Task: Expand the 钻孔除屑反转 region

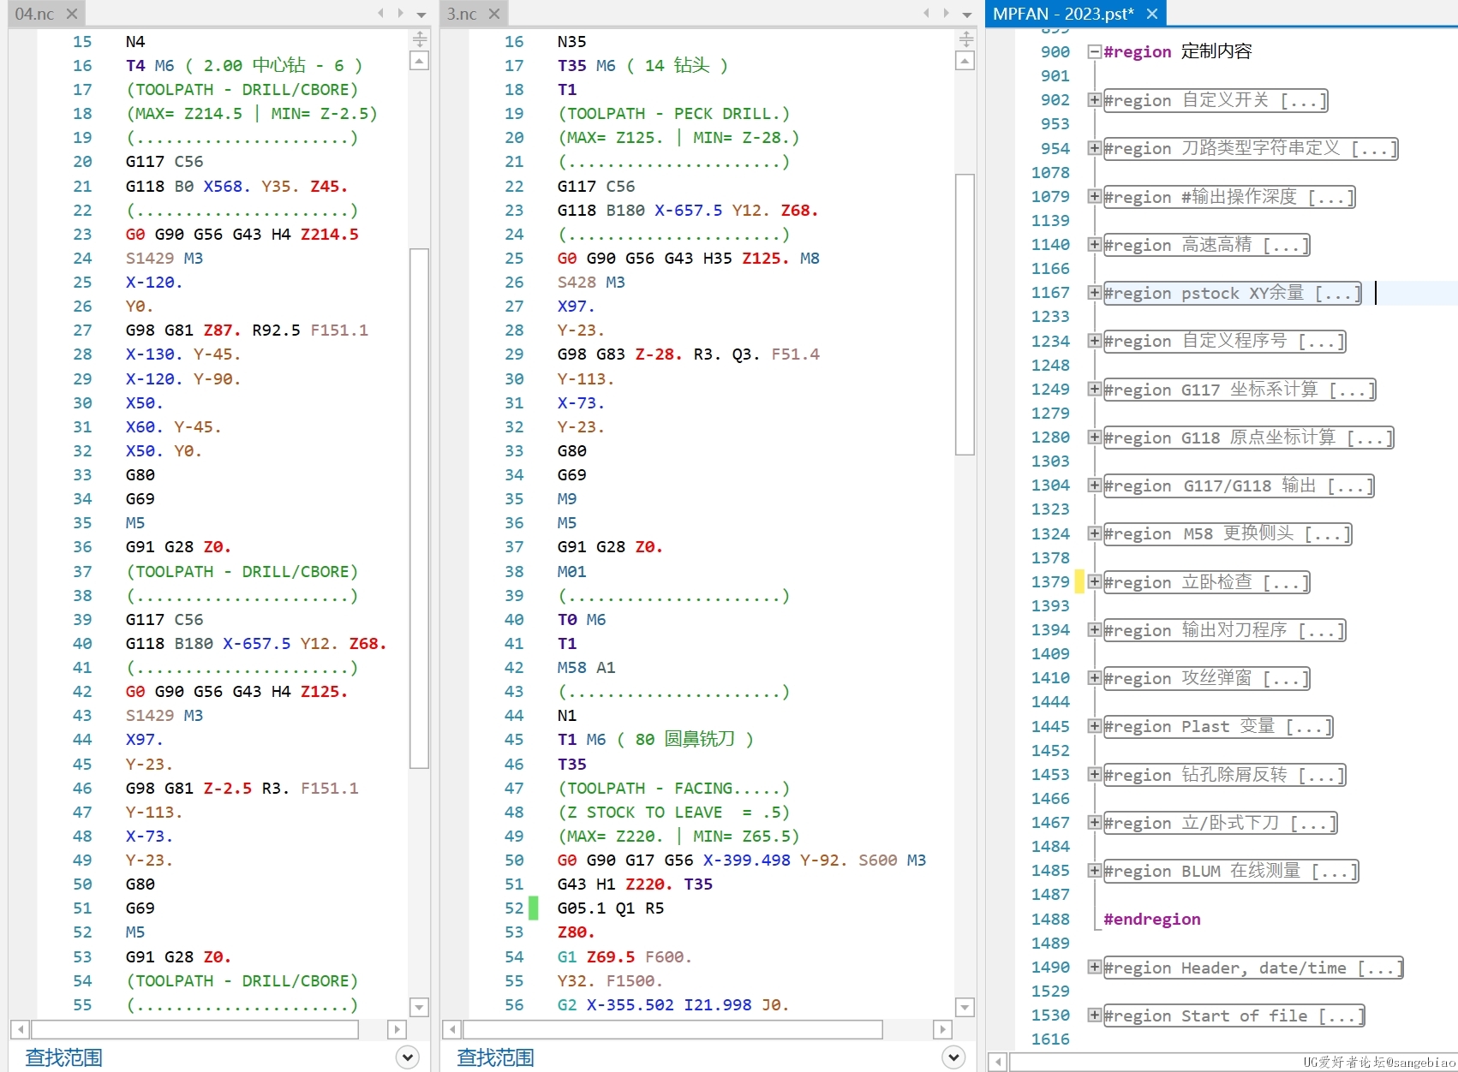Action: 1094,774
